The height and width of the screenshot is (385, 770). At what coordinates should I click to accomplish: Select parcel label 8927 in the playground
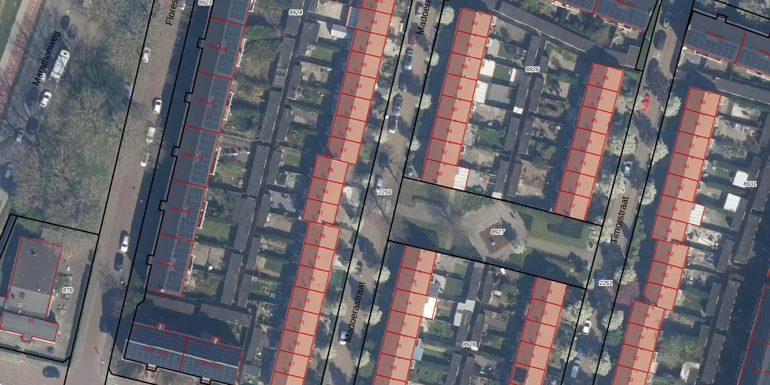tap(498, 231)
